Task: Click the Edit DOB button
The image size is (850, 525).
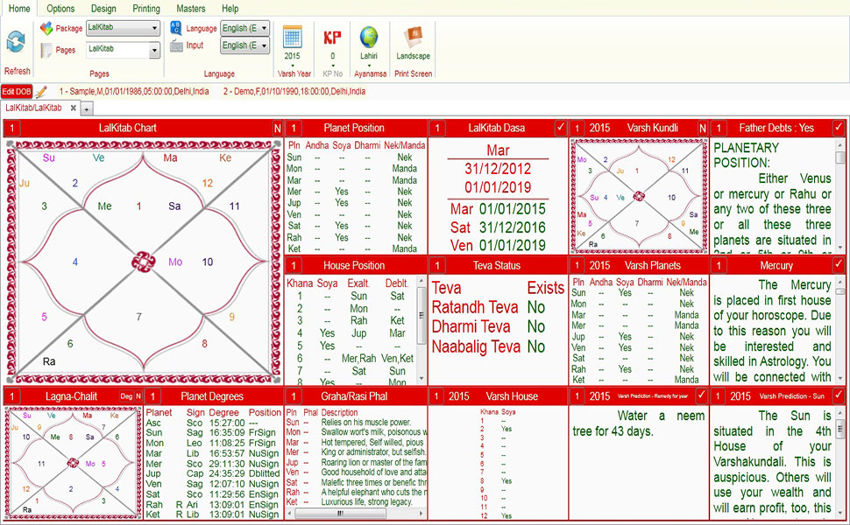Action: click(17, 92)
